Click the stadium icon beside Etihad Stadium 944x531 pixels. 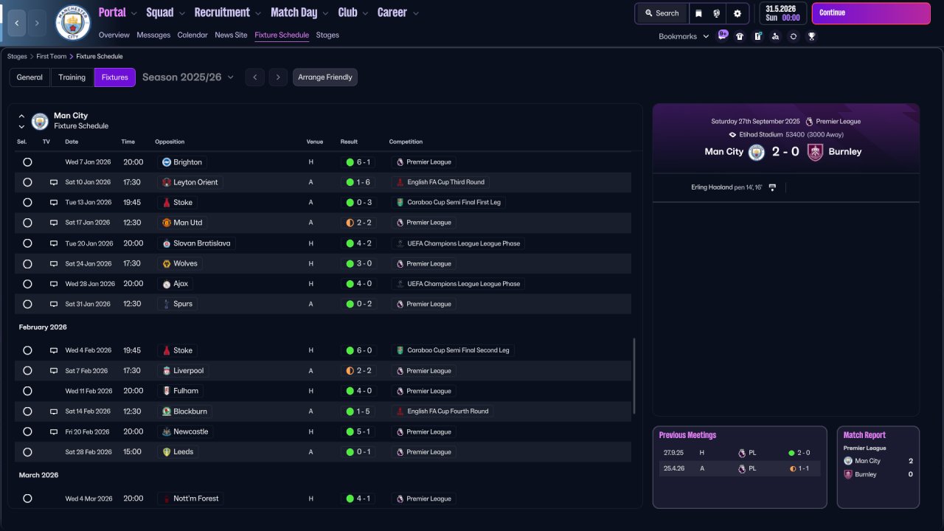pos(732,135)
